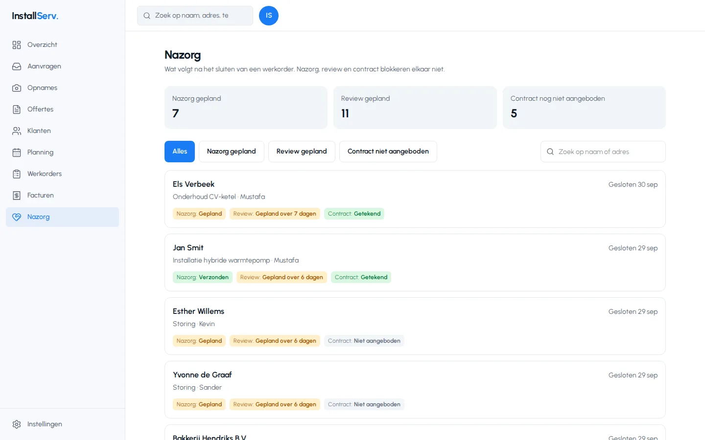
Task: Open the Els Verbeek entry
Action: point(415,199)
